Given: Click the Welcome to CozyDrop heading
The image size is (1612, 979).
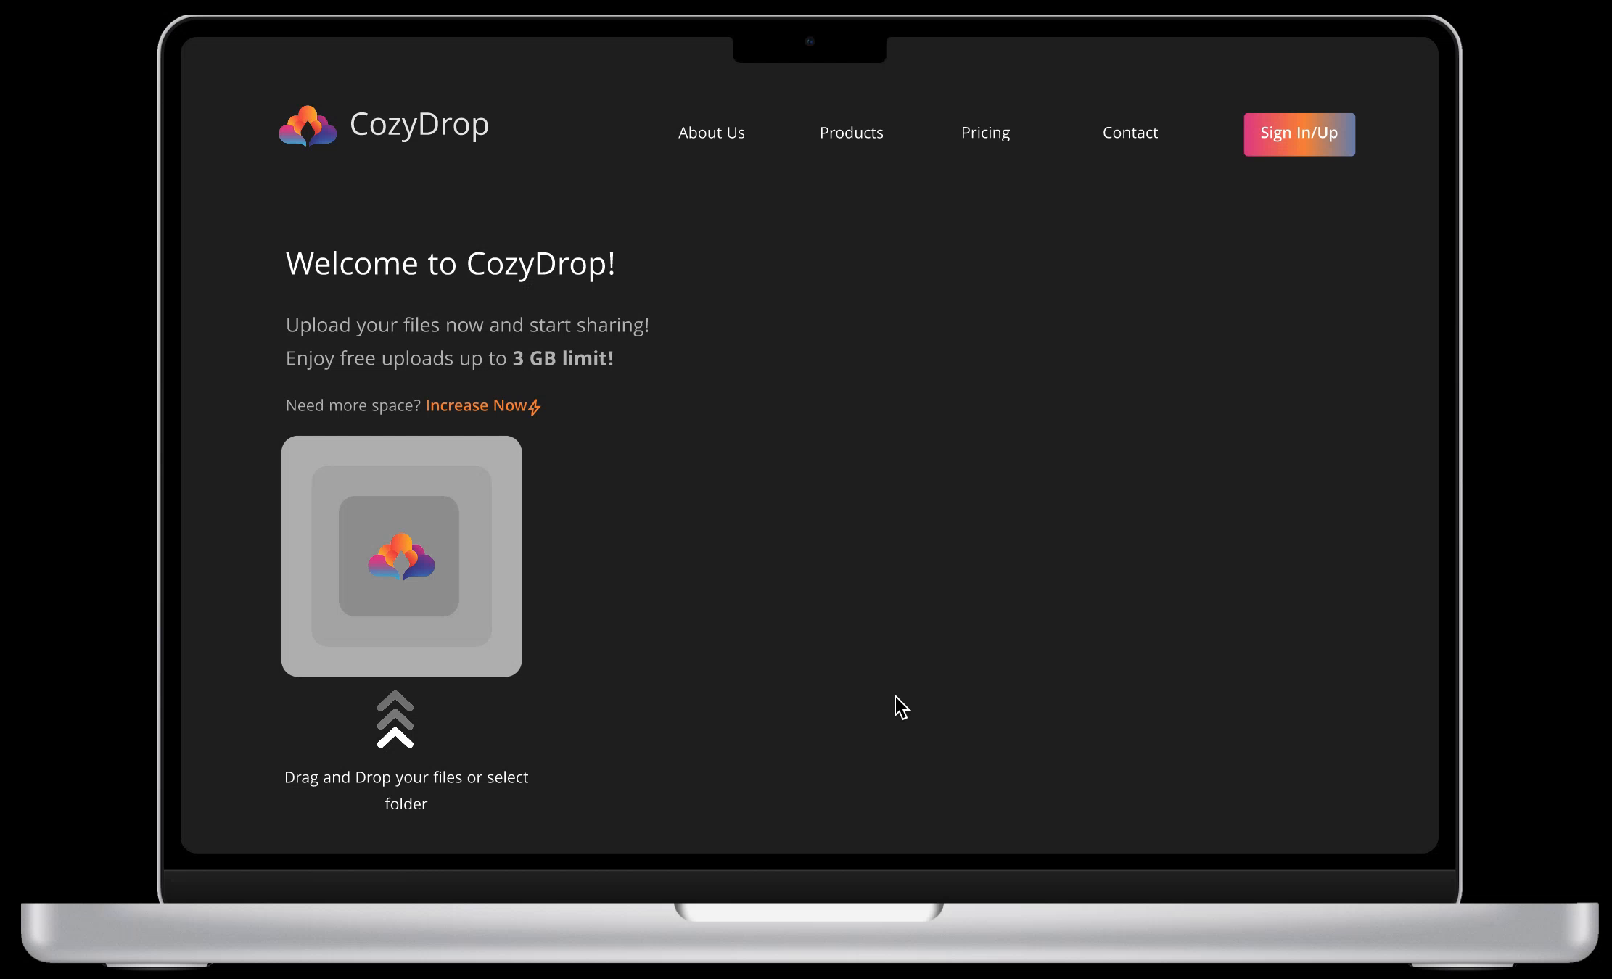Looking at the screenshot, I should pyautogui.click(x=450, y=263).
